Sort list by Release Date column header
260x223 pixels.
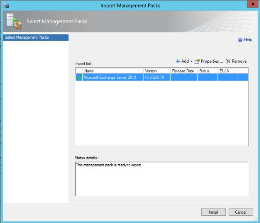(x=184, y=71)
